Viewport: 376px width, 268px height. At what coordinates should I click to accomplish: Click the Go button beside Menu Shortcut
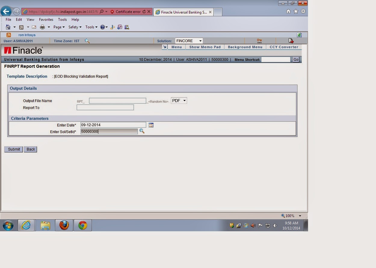[x=296, y=60]
